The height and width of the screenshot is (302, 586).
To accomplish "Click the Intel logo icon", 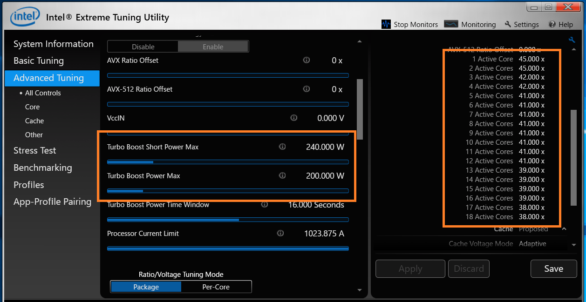I will coord(26,18).
